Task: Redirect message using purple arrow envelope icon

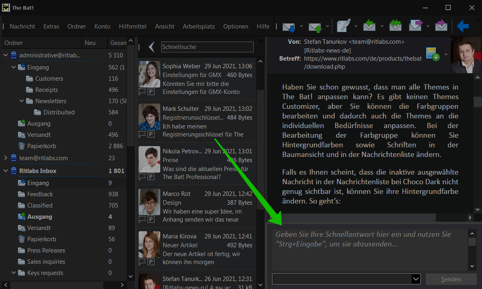Action: tap(441, 26)
